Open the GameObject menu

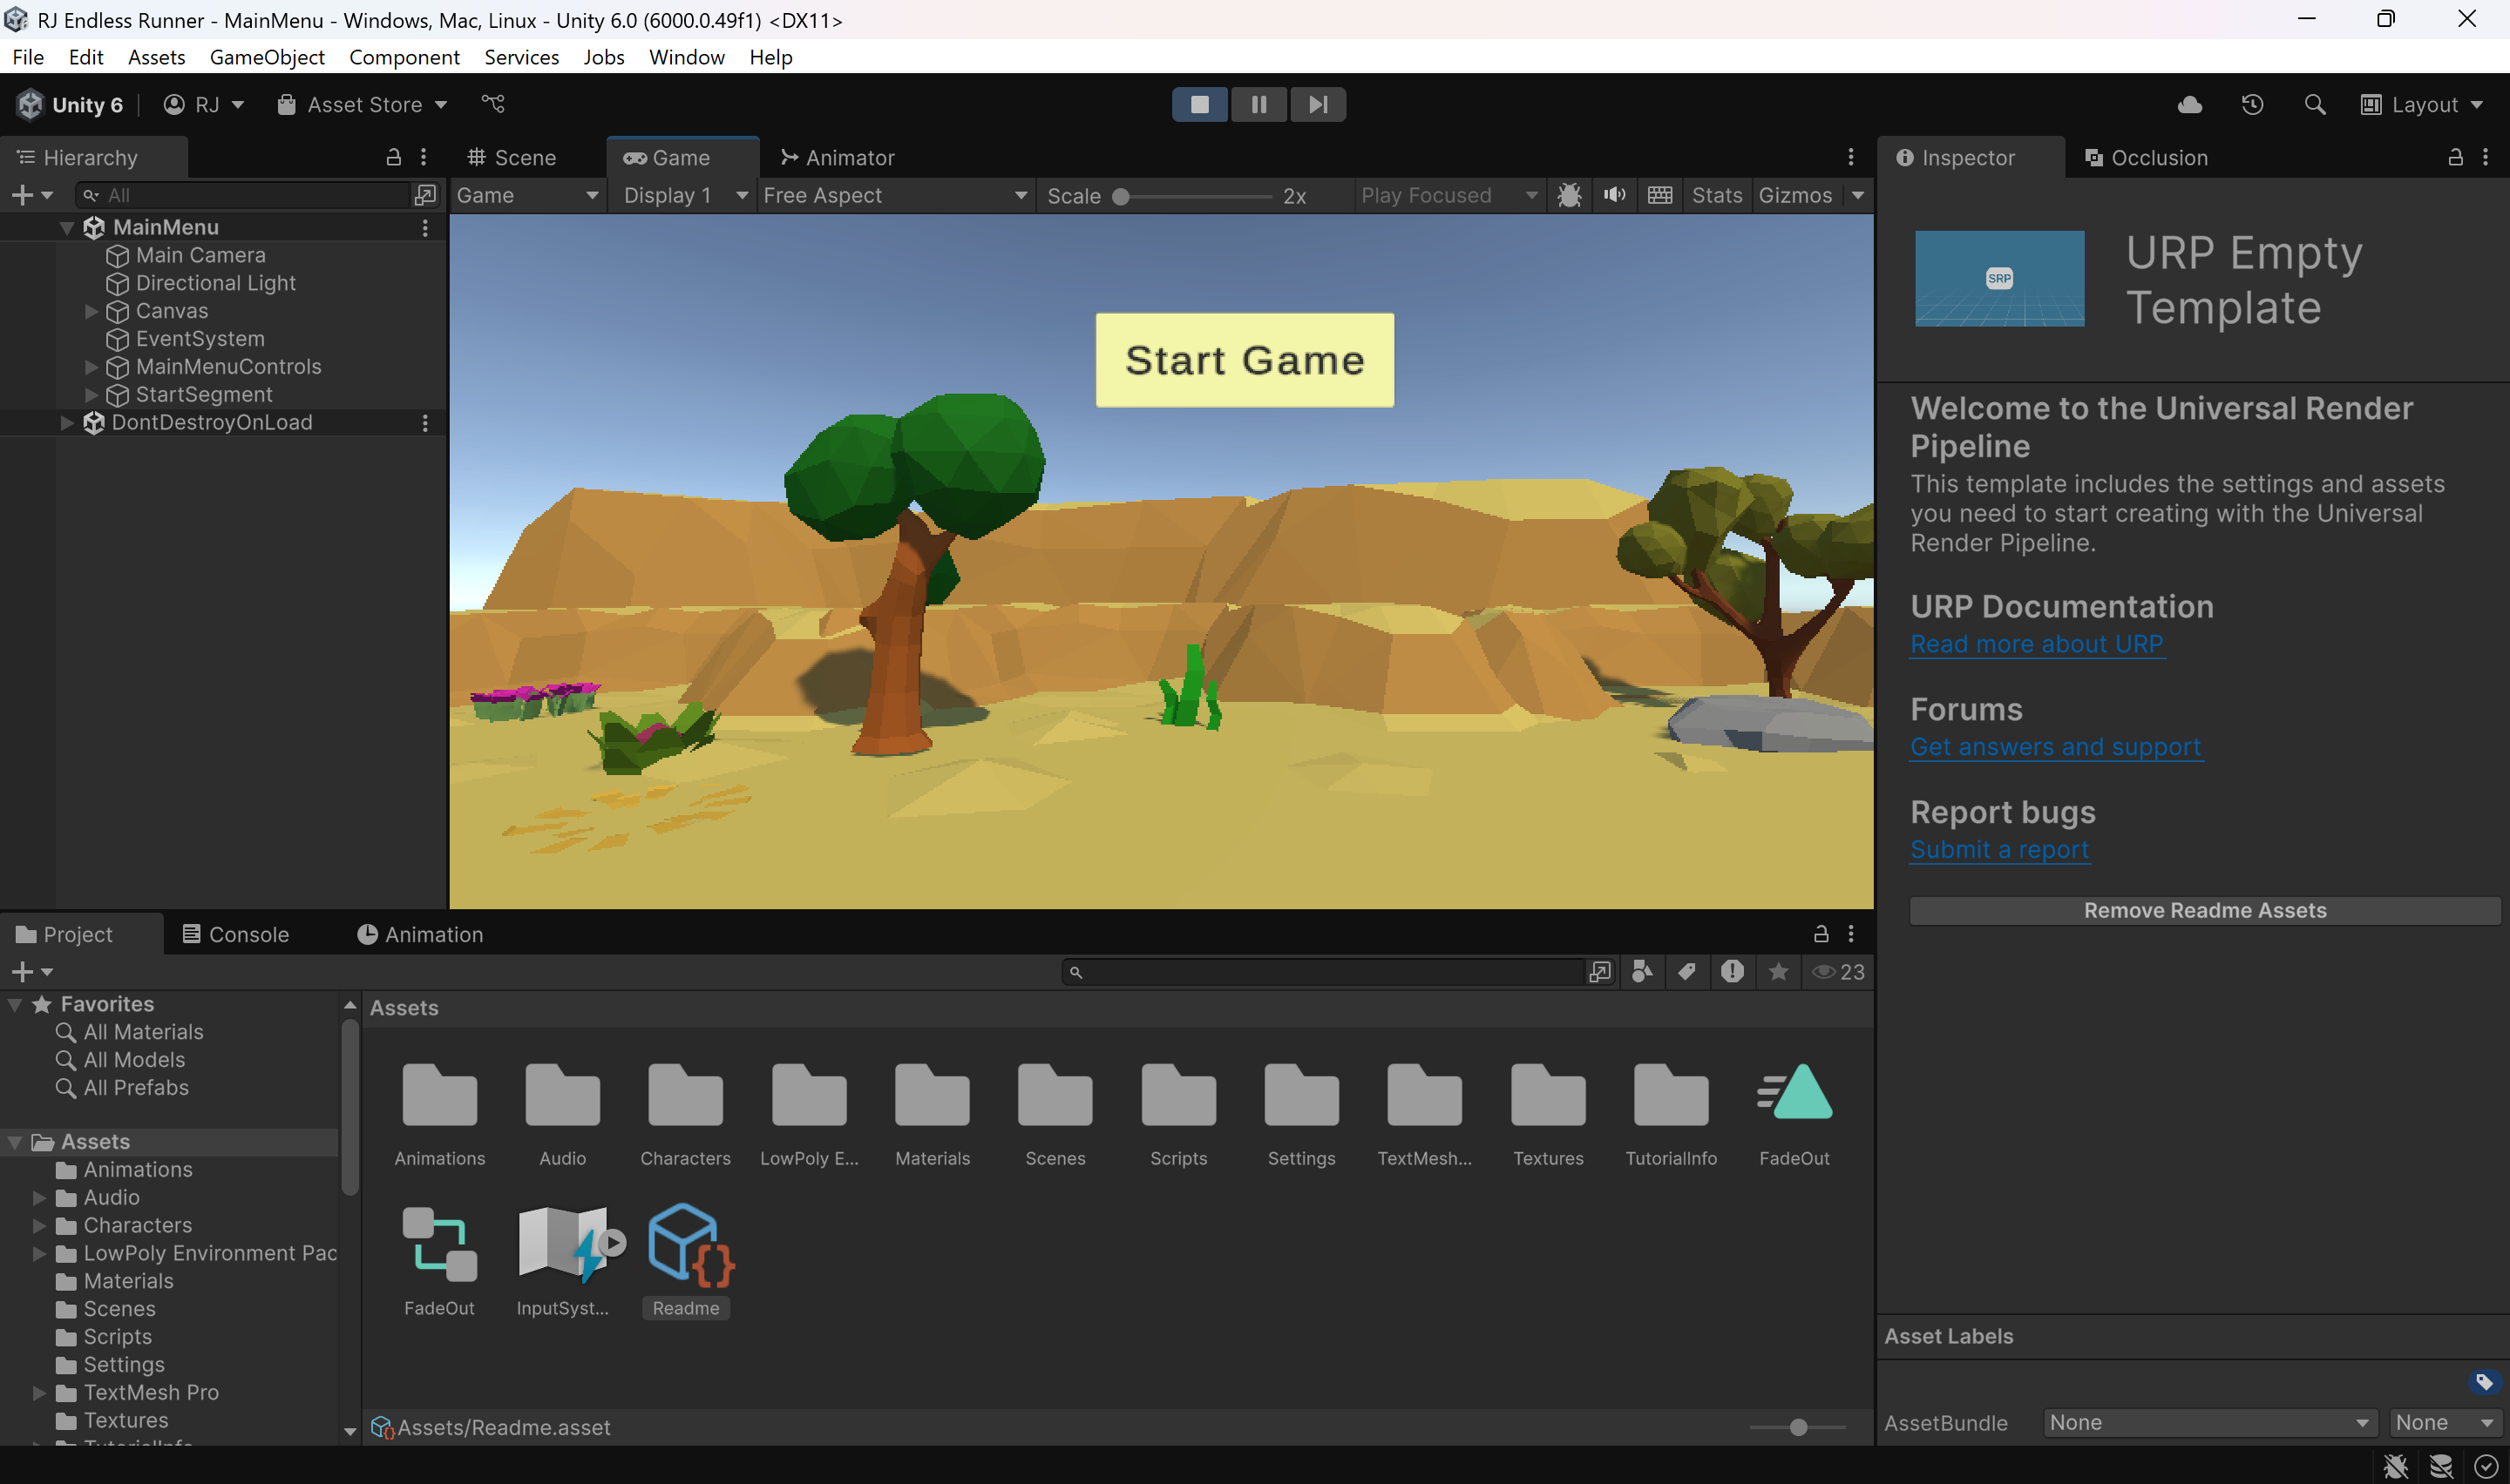[266, 57]
